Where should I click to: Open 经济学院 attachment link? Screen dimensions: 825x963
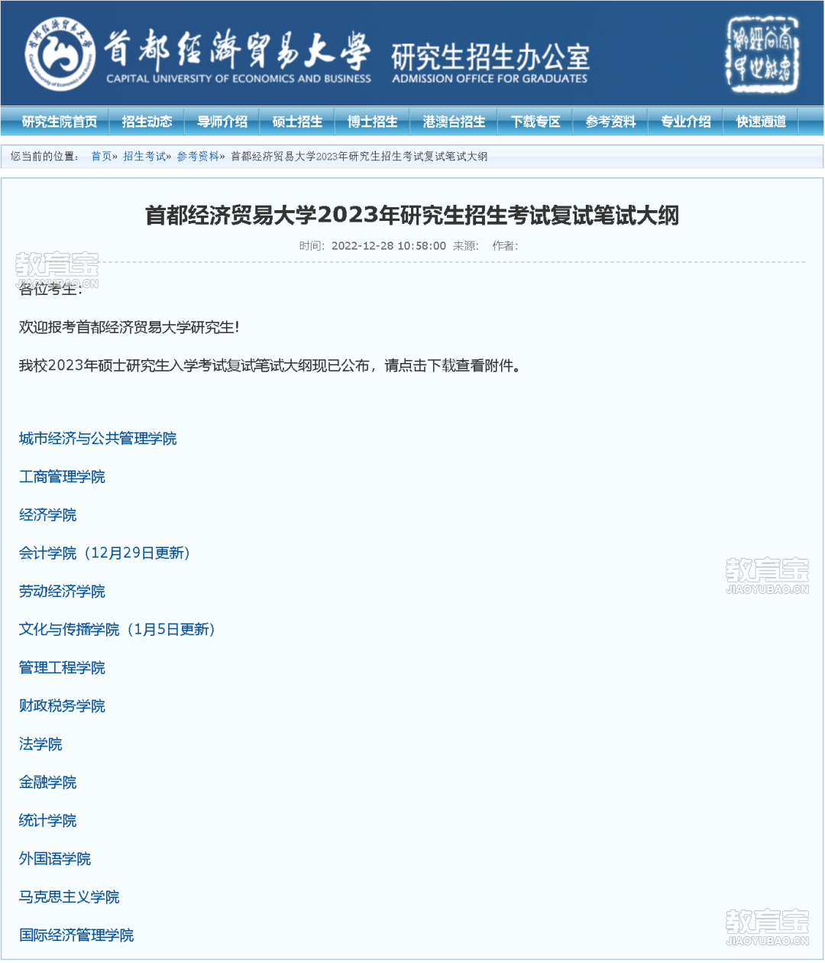tap(48, 515)
